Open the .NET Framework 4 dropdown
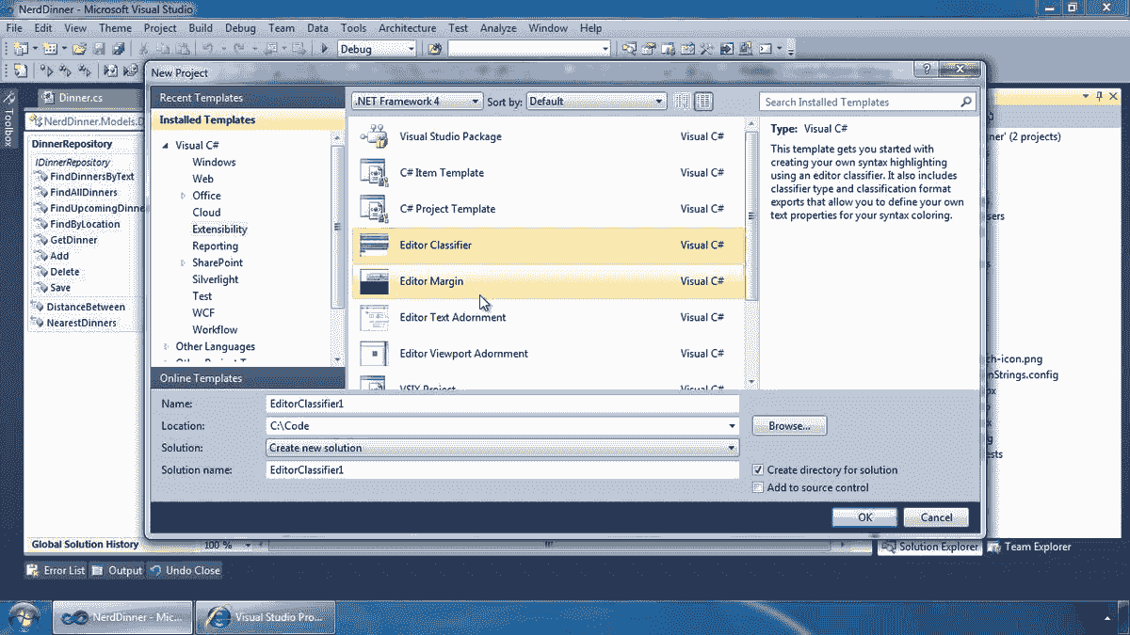 tap(476, 101)
